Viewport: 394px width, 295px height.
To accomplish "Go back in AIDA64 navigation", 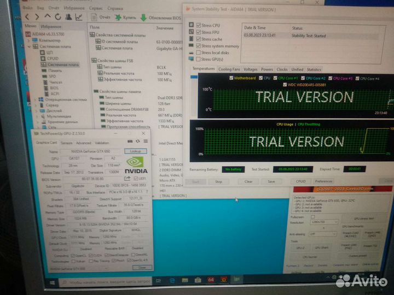I will (x=27, y=17).
